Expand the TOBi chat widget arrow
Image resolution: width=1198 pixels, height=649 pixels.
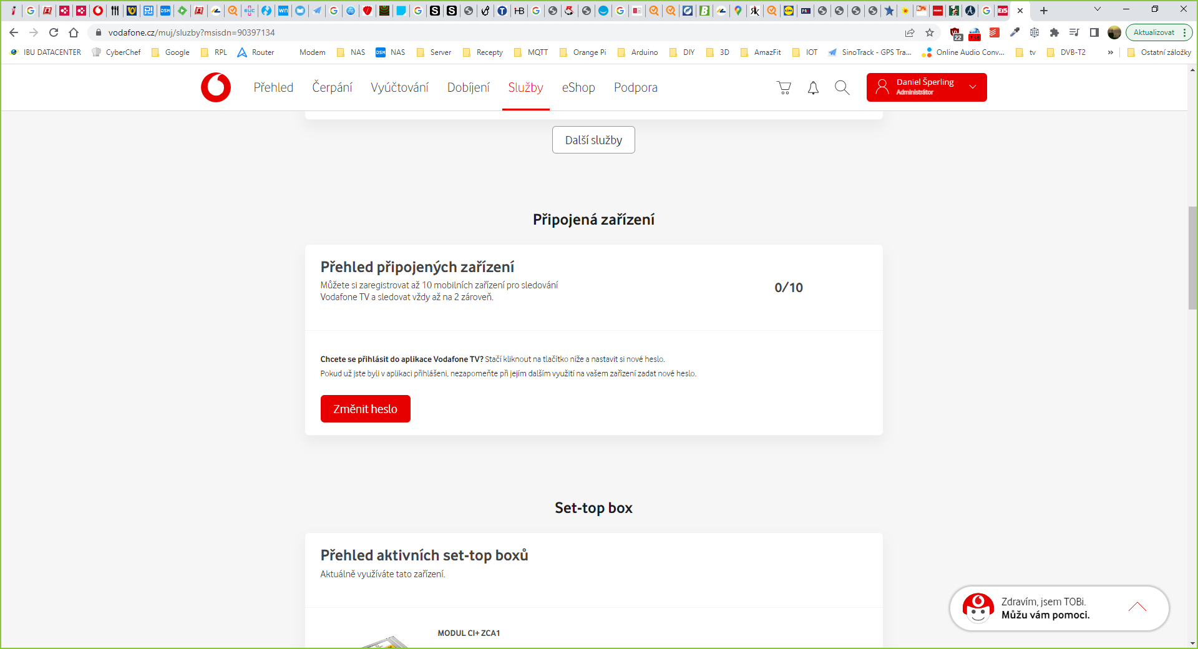(1137, 607)
